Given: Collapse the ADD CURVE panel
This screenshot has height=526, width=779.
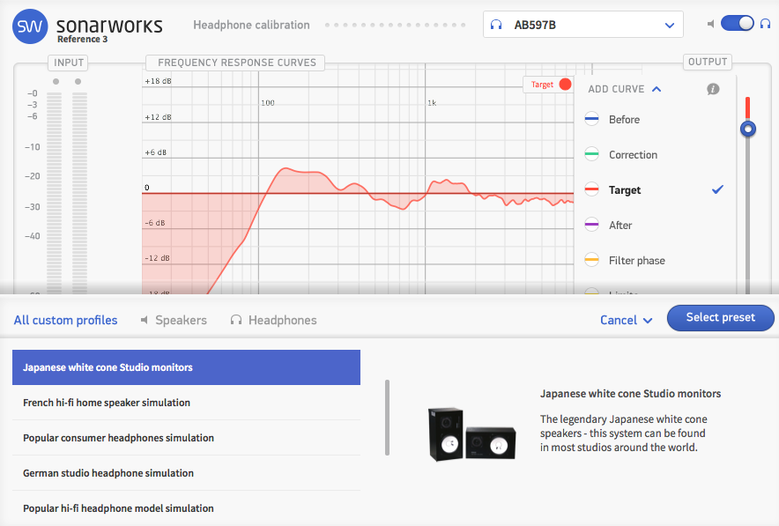Looking at the screenshot, I should 654,89.
